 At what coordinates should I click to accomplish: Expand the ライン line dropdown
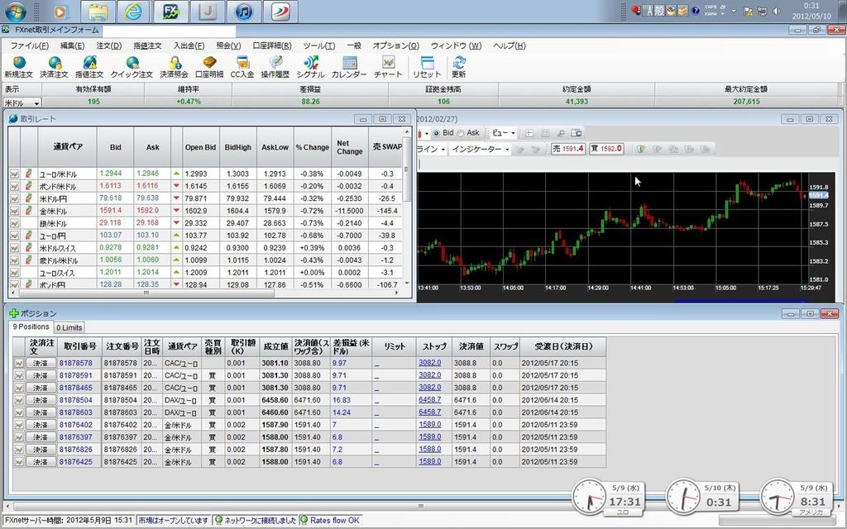point(430,149)
